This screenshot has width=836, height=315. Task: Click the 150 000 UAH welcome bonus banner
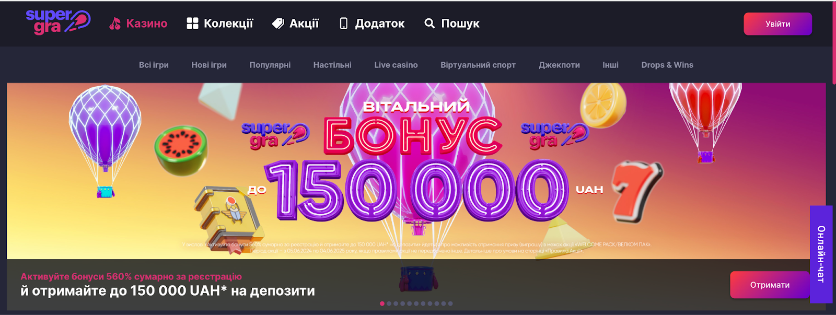tap(416, 171)
